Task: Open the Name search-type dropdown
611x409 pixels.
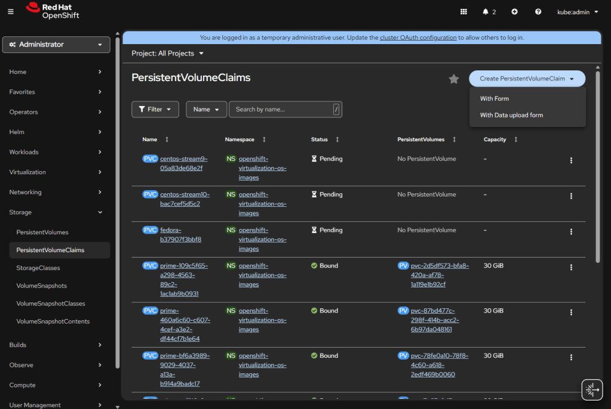Action: [x=206, y=109]
